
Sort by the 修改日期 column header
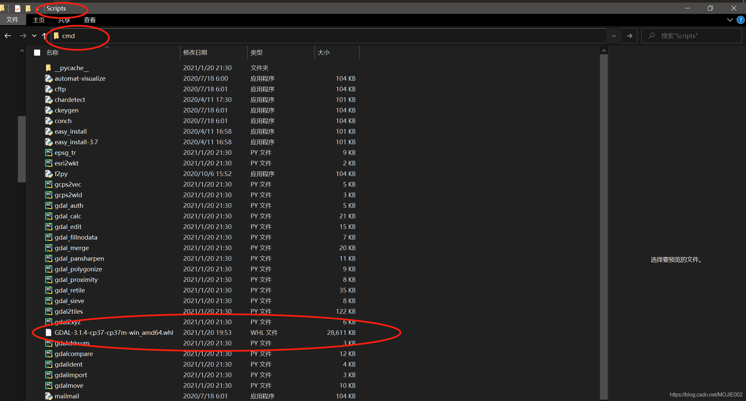coord(214,53)
